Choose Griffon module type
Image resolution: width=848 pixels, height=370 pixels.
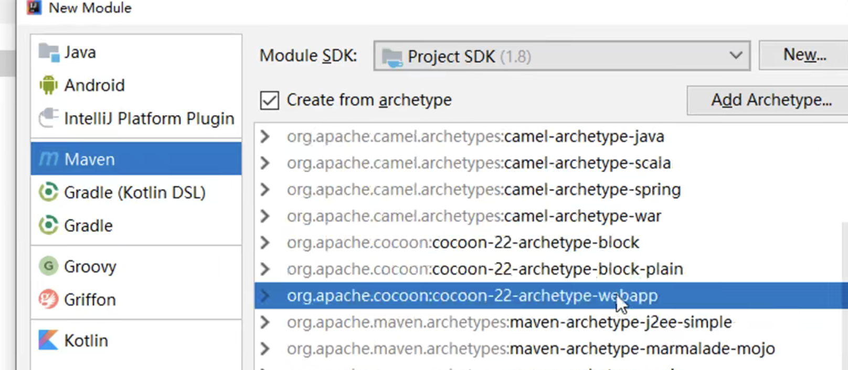pyautogui.click(x=136, y=300)
